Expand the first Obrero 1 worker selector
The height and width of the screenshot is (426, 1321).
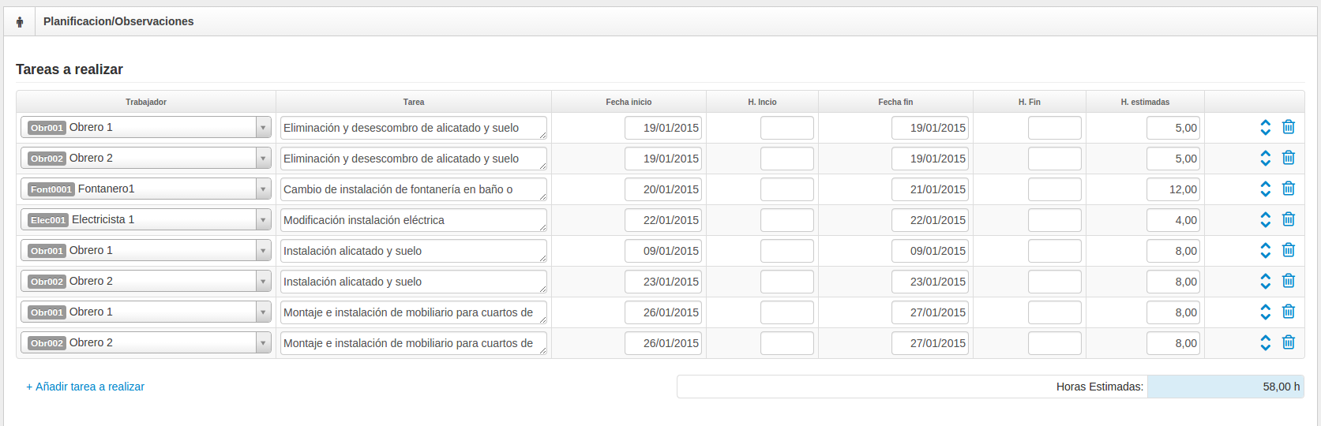tap(146, 127)
